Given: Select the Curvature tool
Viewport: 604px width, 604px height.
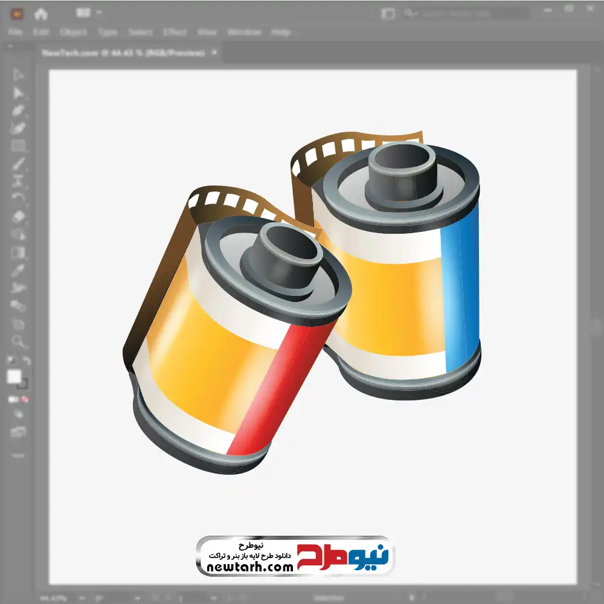Looking at the screenshot, I should pyautogui.click(x=18, y=128).
